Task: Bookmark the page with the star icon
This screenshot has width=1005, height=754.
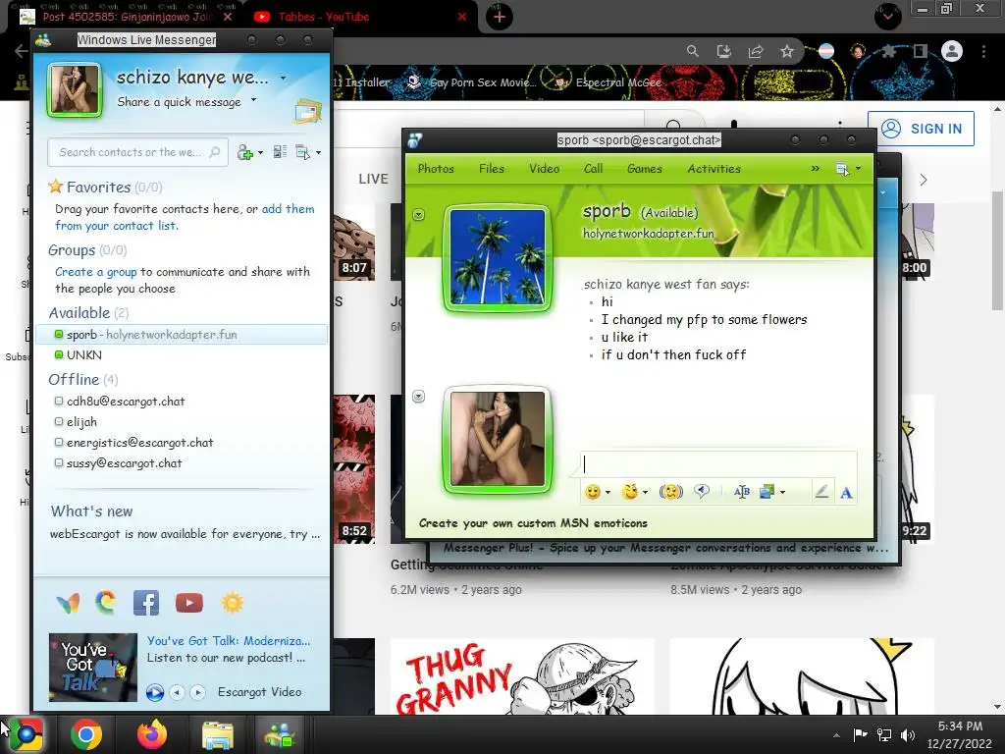Action: [x=787, y=51]
